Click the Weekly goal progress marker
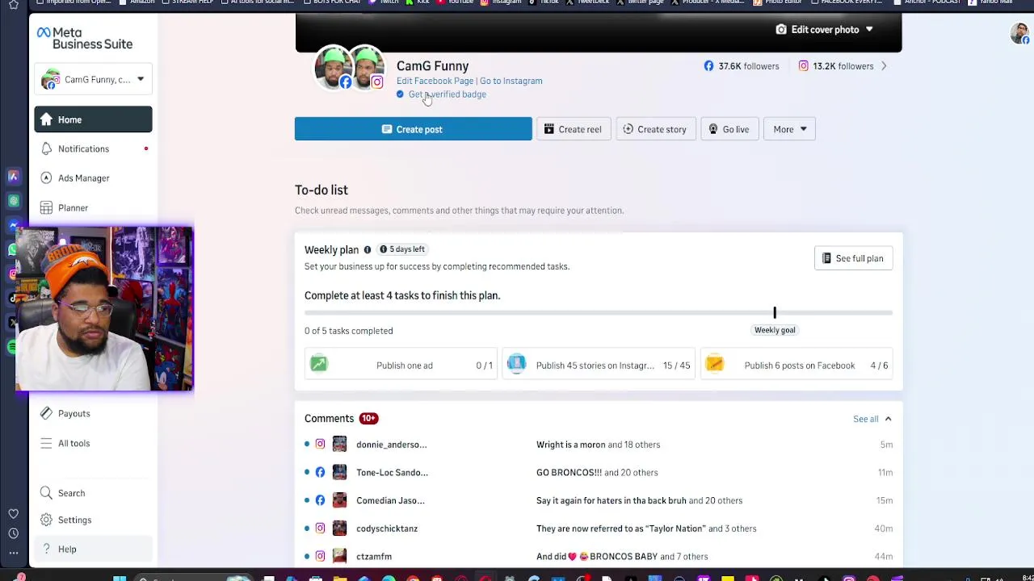 (x=775, y=313)
